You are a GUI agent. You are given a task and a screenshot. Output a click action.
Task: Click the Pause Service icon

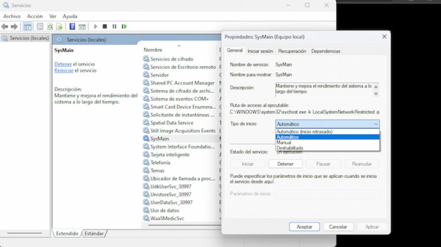[114, 27]
